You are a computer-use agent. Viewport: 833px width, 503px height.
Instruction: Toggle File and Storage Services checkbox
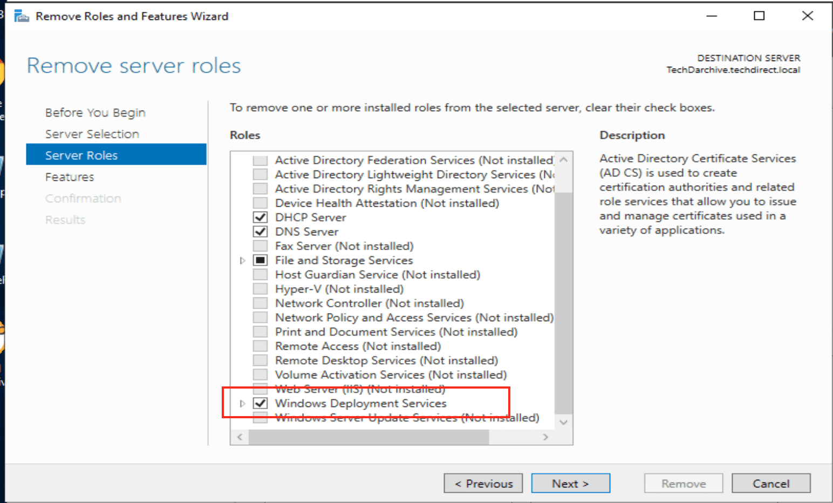tap(261, 260)
